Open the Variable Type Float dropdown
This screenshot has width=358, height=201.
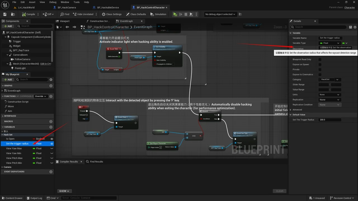(x=330, y=43)
